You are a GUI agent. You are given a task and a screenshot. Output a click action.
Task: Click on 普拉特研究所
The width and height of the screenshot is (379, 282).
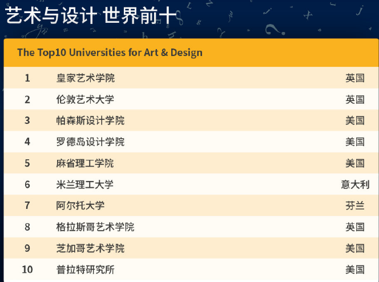click(x=85, y=269)
